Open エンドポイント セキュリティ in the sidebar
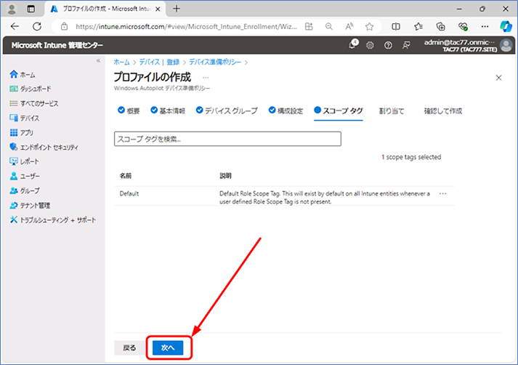 44,147
